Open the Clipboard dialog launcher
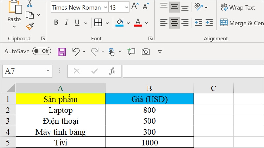This screenshot has width=264, height=148. 43,38
